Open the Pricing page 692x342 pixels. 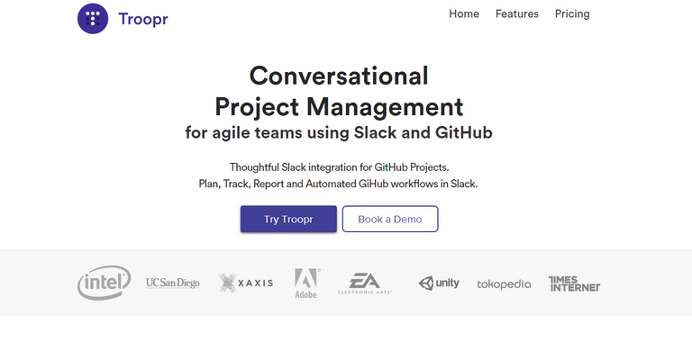(572, 14)
